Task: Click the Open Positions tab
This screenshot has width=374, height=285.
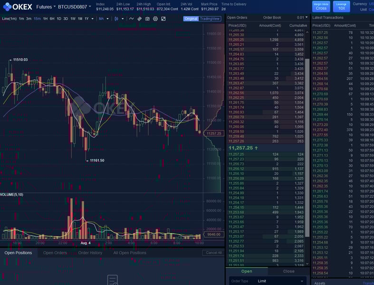Action: coord(18,253)
